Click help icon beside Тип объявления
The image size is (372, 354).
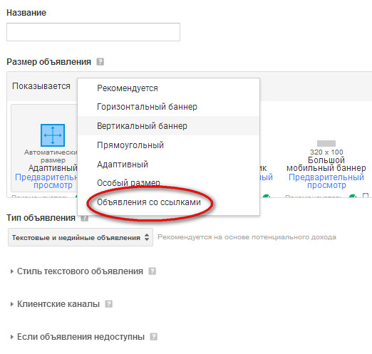click(x=84, y=218)
